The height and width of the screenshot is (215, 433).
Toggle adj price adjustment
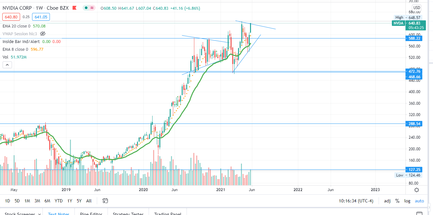387,201
